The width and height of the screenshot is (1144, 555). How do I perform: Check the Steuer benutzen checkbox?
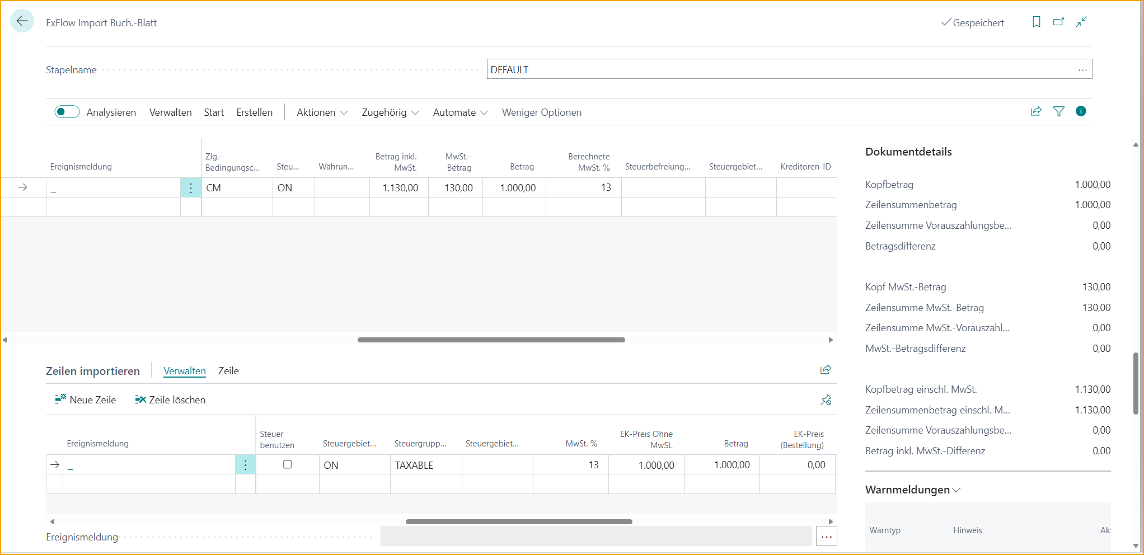287,464
